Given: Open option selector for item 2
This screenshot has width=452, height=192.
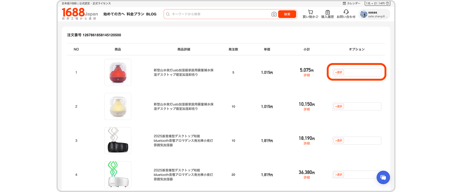Looking at the screenshot, I should tap(339, 107).
